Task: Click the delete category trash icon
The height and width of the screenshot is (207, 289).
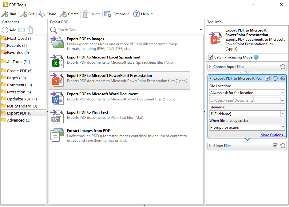Action: click(x=30, y=30)
